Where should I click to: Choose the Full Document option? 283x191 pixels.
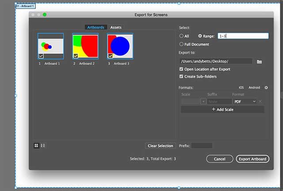pyautogui.click(x=182, y=44)
